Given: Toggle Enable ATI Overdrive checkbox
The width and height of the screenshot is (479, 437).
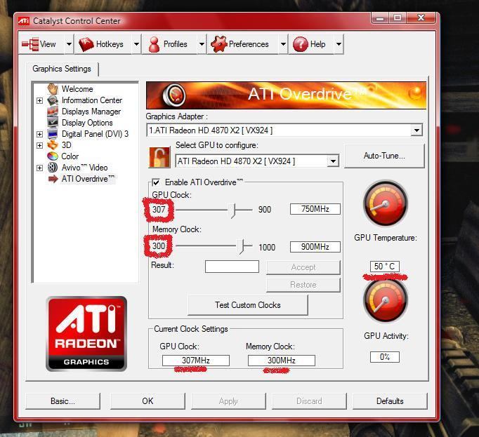Looking at the screenshot, I should (x=156, y=182).
